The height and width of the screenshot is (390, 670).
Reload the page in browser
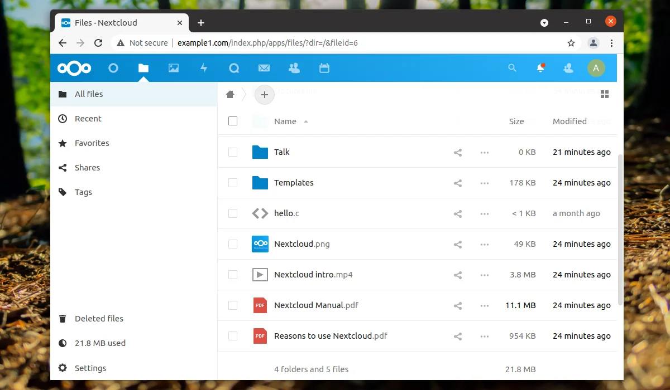(x=98, y=43)
